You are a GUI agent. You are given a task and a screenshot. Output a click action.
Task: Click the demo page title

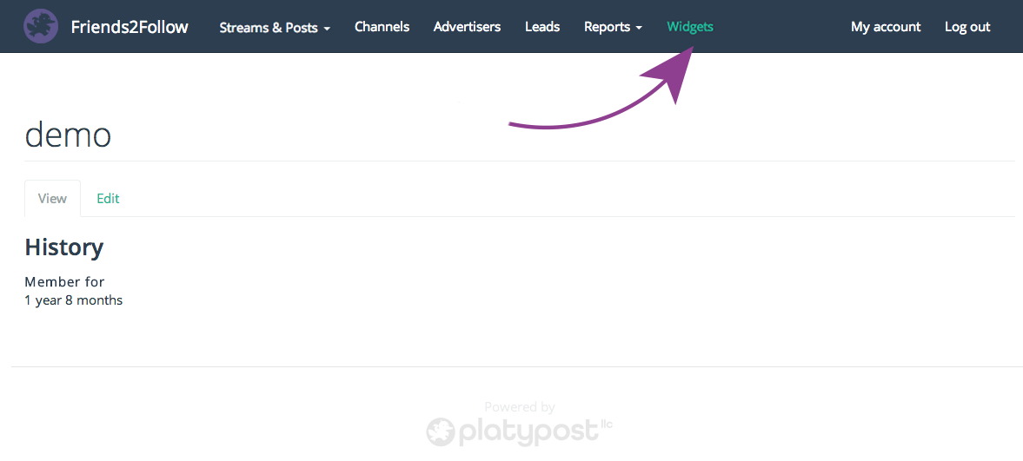pyautogui.click(x=68, y=135)
